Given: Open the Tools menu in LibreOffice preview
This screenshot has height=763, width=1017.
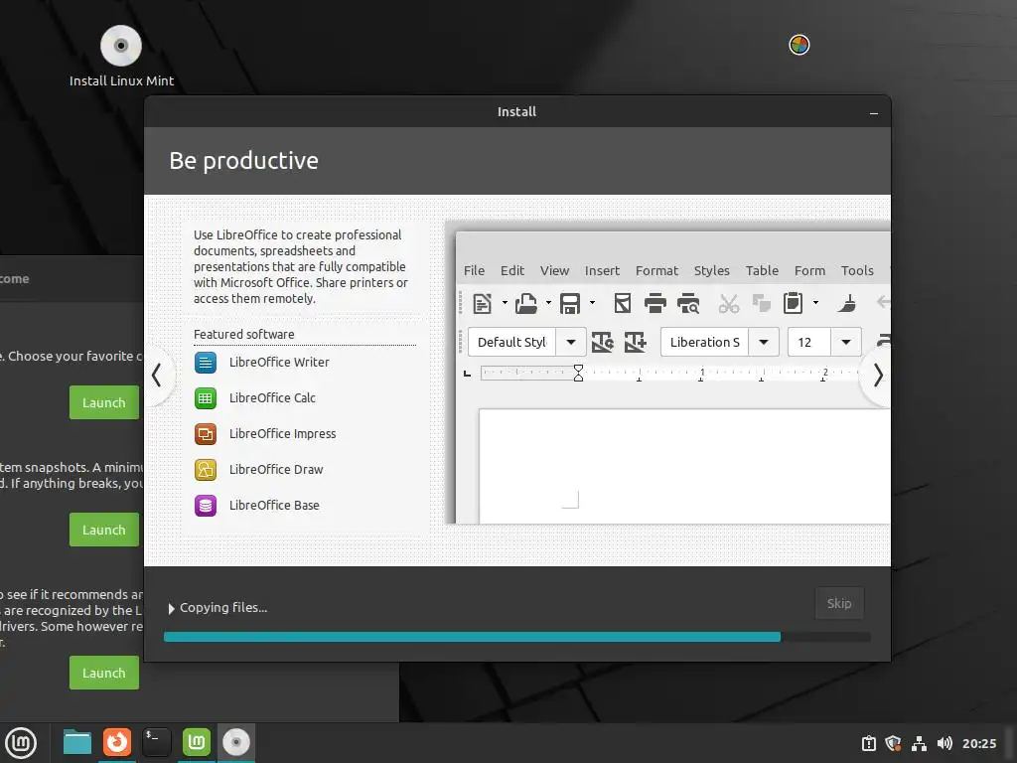Looking at the screenshot, I should (857, 270).
